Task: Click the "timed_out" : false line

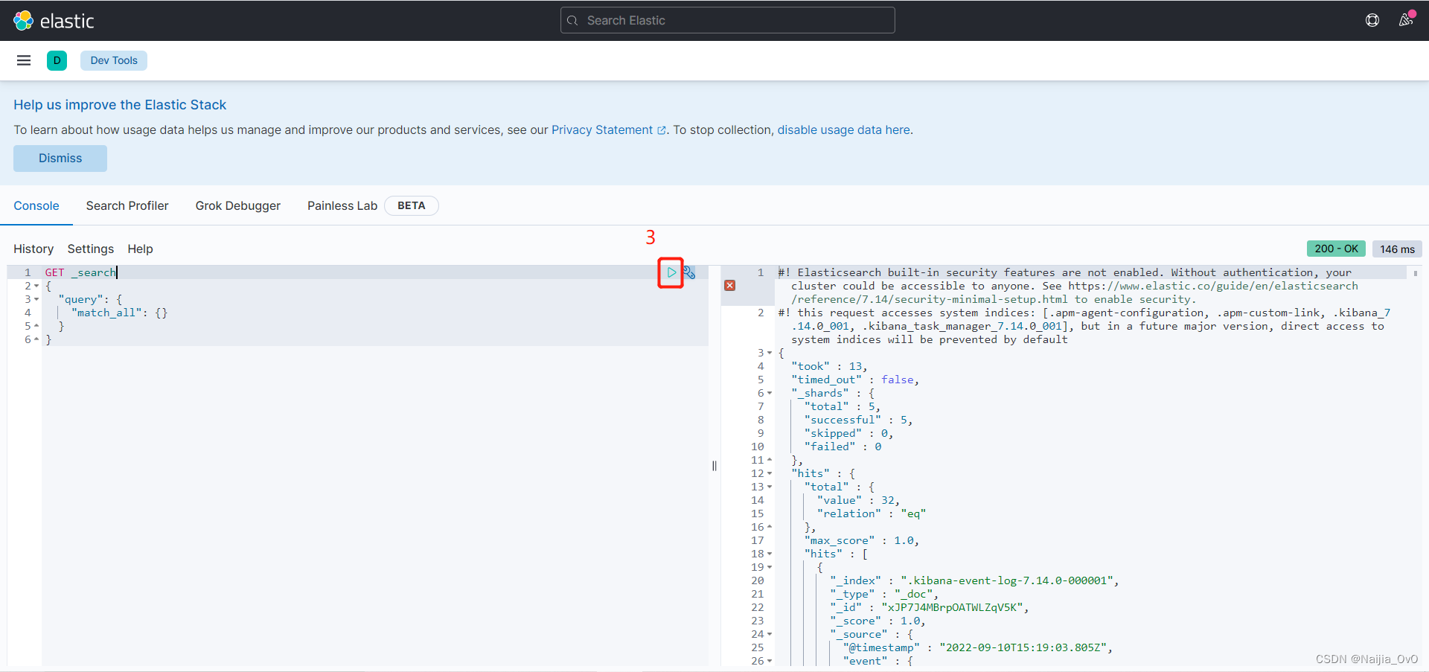Action: click(855, 380)
